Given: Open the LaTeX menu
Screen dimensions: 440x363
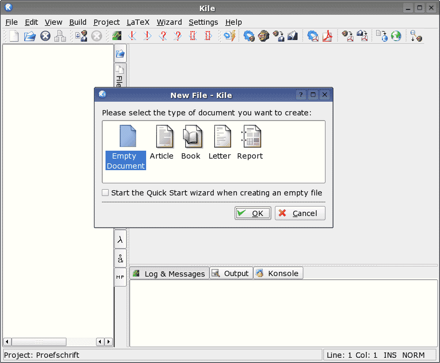Looking at the screenshot, I should tap(138, 22).
